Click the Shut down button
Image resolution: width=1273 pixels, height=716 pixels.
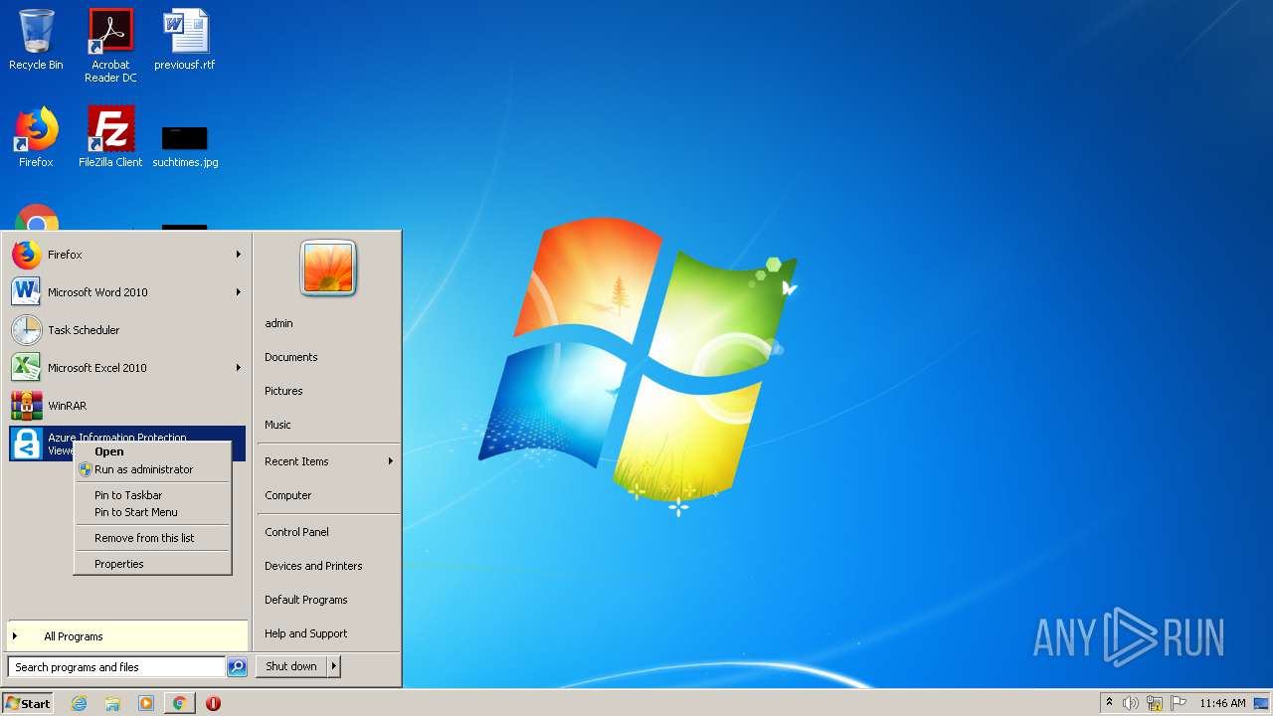coord(291,666)
